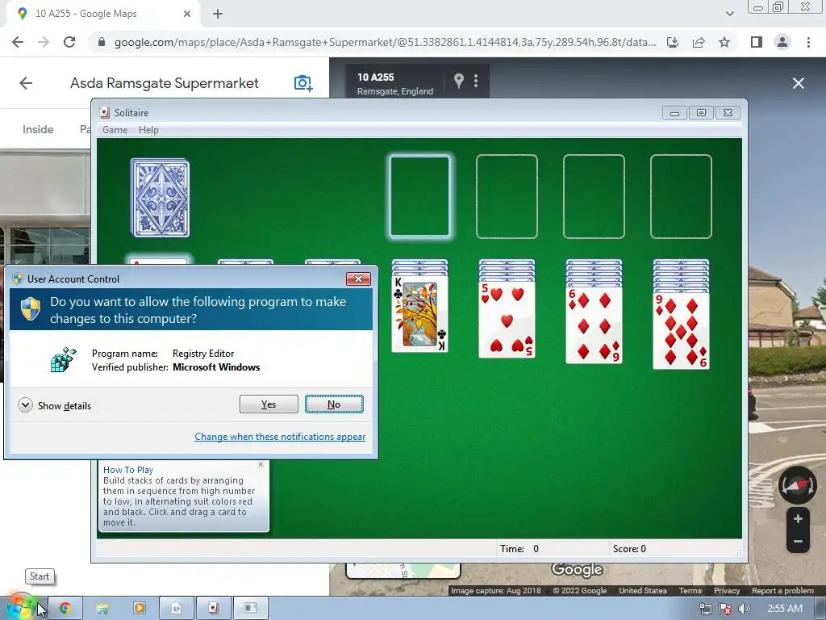826x620 pixels.
Task: Close the Google Maps tab
Action: click(x=187, y=14)
